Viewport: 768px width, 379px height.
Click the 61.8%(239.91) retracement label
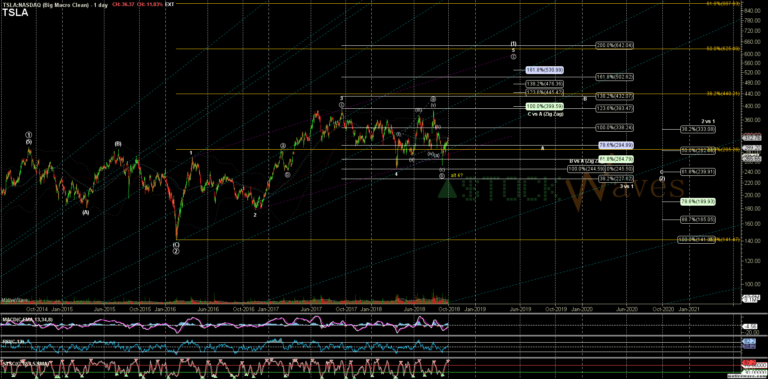[x=698, y=172]
